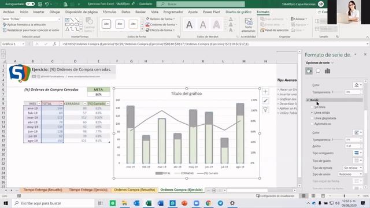Click Texto alternativo button

pos(248,25)
